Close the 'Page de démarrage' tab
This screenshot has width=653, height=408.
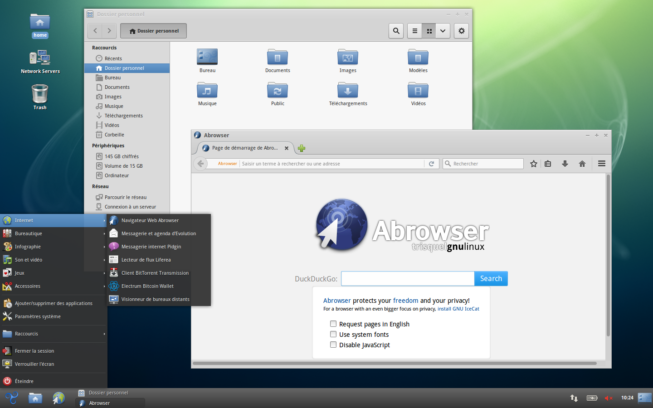(x=287, y=148)
